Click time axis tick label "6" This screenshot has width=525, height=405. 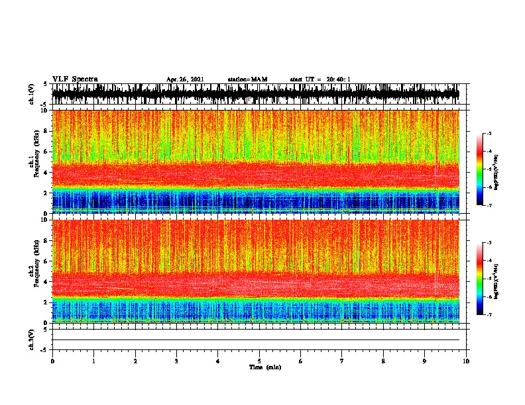point(301,361)
